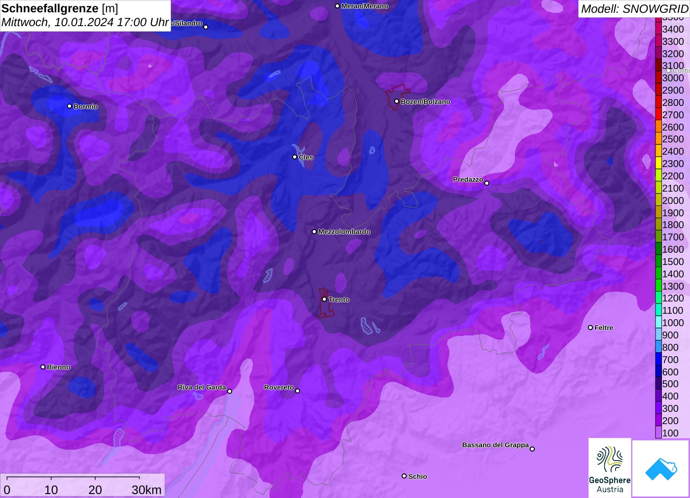Click the Modell: SNOWGRID label
The height and width of the screenshot is (498, 690).
pos(635,9)
